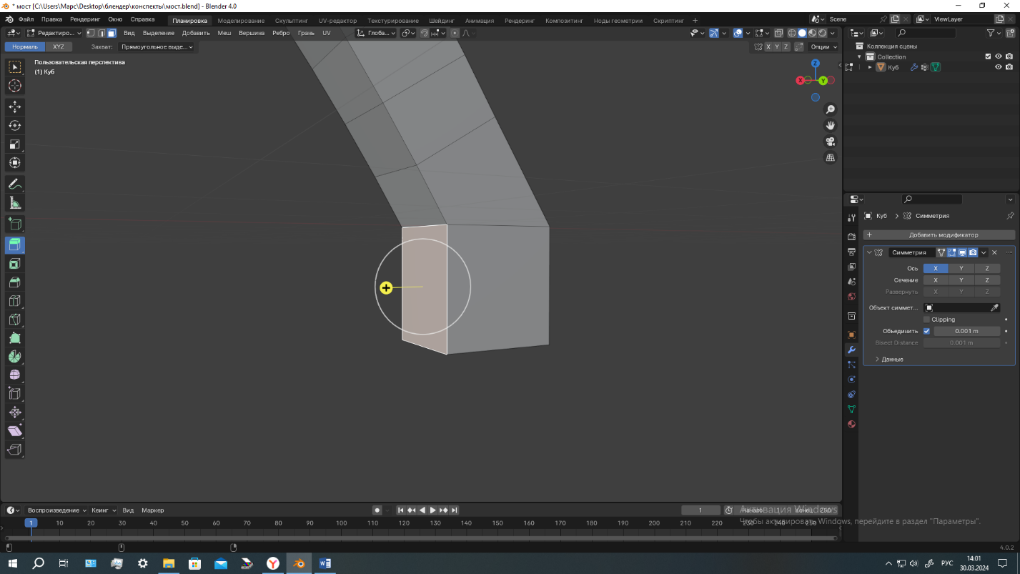The width and height of the screenshot is (1020, 574).
Task: Hide the Куб object in viewport
Action: click(x=999, y=67)
